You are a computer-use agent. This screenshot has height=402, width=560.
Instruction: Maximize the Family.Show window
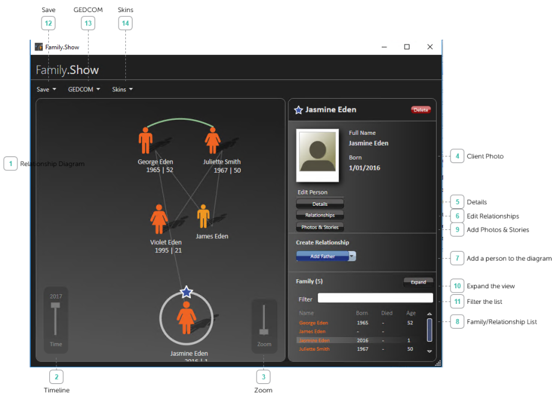click(x=407, y=47)
